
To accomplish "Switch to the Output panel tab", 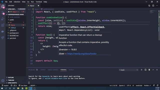I will coord(43,70).
